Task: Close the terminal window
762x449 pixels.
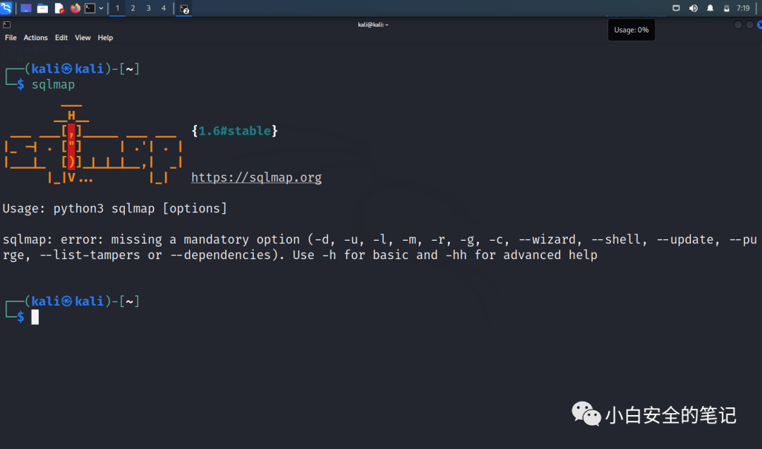Action: coord(760,25)
